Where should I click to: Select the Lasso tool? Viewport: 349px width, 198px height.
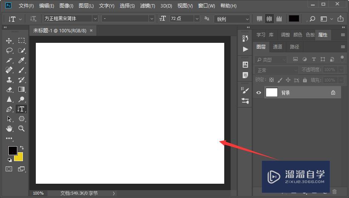tap(9, 51)
